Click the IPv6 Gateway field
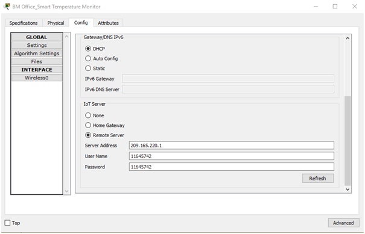 pyautogui.click(x=228, y=78)
